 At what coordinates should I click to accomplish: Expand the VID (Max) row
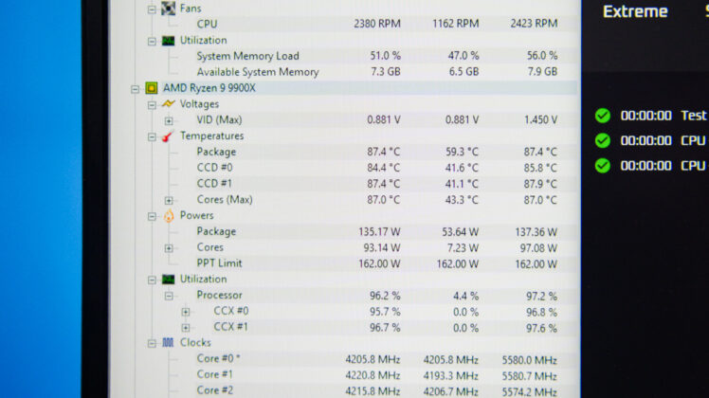pyautogui.click(x=169, y=120)
